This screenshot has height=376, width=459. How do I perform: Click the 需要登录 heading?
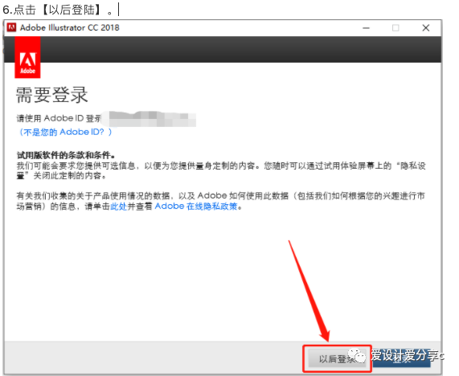coord(51,95)
